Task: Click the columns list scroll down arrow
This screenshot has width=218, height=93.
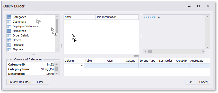Action: tap(56, 73)
